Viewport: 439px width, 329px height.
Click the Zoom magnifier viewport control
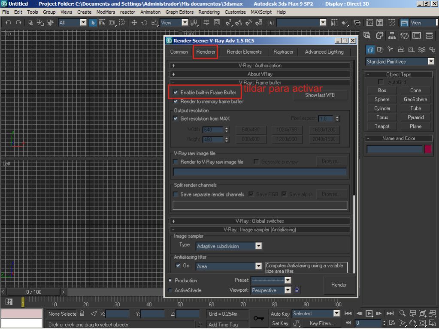coord(403,313)
